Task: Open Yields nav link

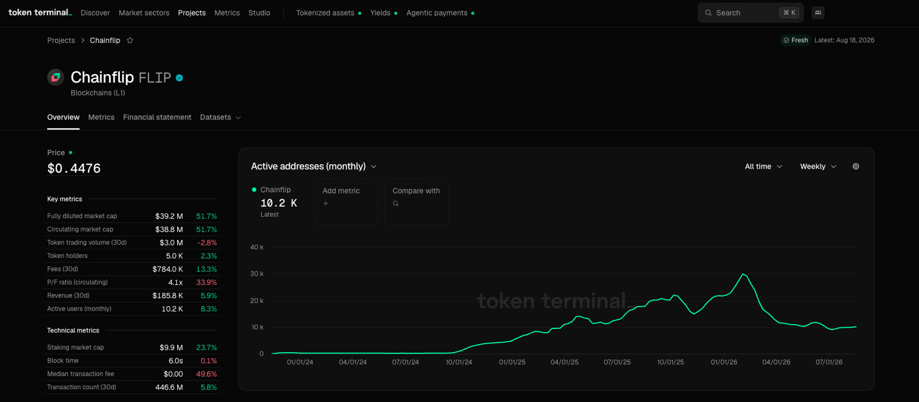Action: tap(384, 13)
